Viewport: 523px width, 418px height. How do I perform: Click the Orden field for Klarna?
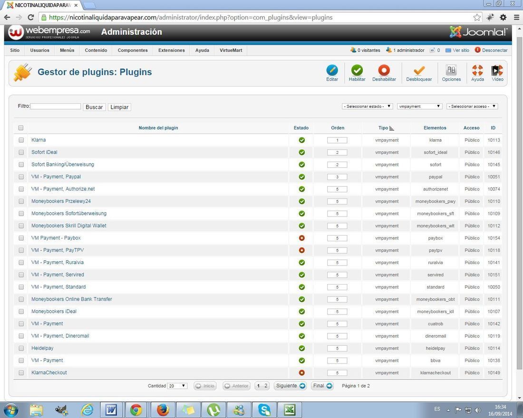click(337, 140)
